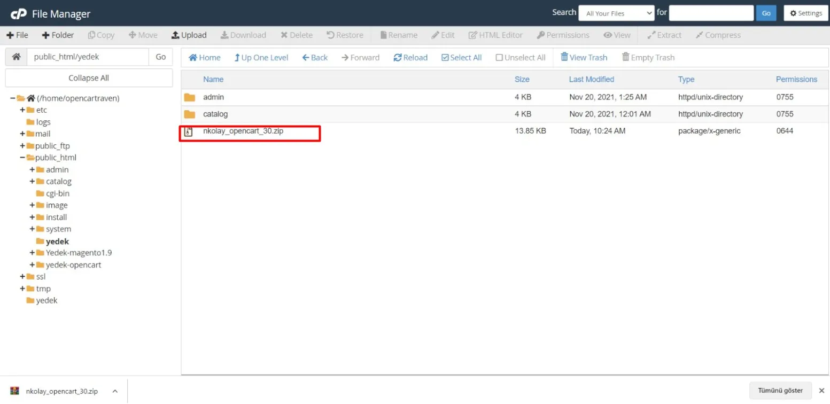Open chevron menu for downloaded nkolay_opencart_30.zip
The height and width of the screenshot is (404, 830).
(x=115, y=391)
